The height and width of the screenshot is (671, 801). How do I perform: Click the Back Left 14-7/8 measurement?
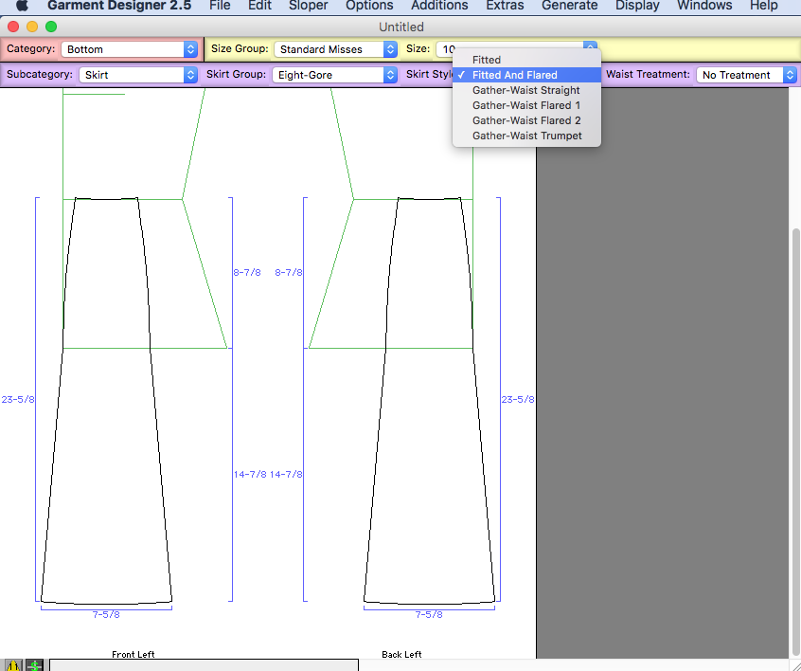pyautogui.click(x=286, y=475)
